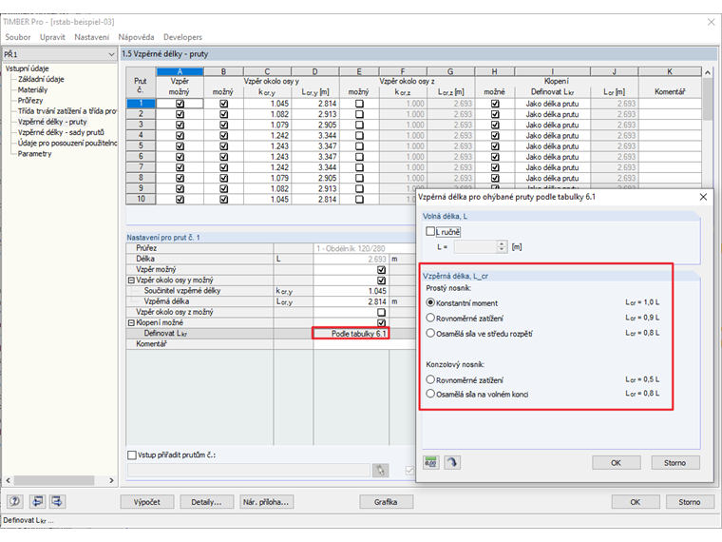The height and width of the screenshot is (542, 722).
Task: Select Osamělá síla ve středu rozpětí option
Action: click(430, 333)
